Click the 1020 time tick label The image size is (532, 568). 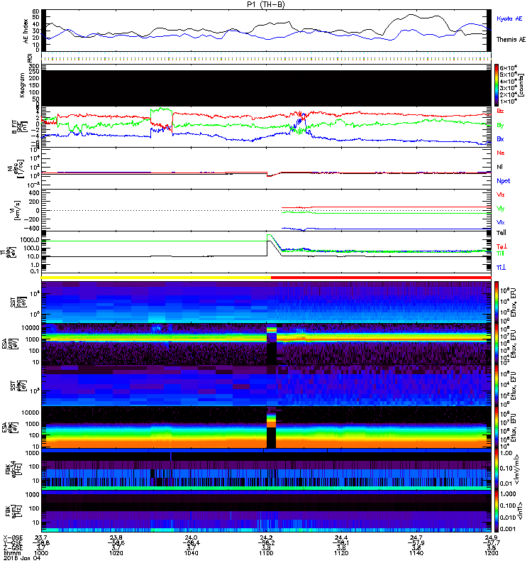(x=116, y=553)
